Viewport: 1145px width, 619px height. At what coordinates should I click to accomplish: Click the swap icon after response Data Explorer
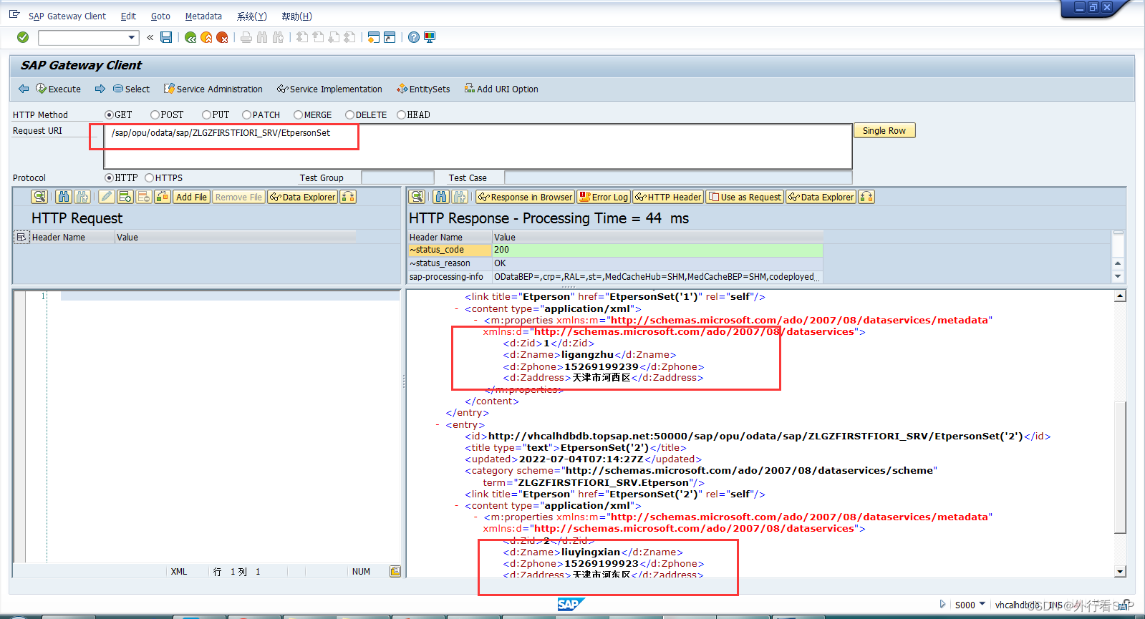(x=866, y=197)
